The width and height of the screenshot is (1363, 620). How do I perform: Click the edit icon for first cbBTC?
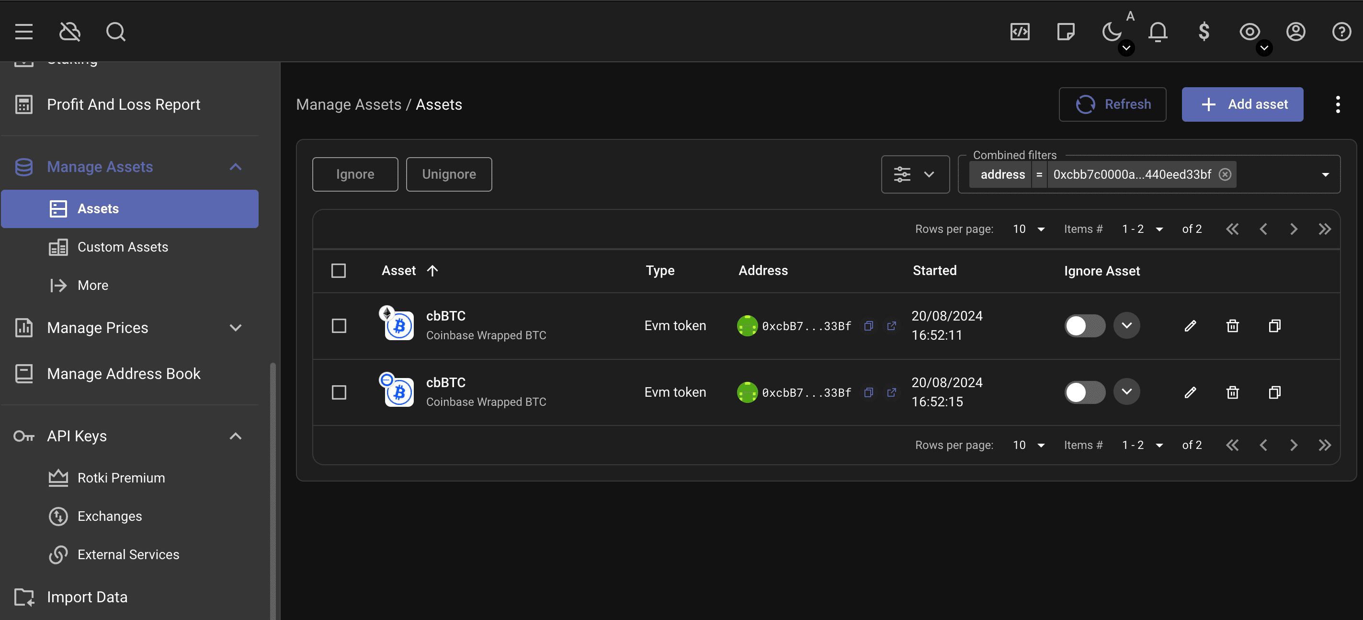(1190, 324)
